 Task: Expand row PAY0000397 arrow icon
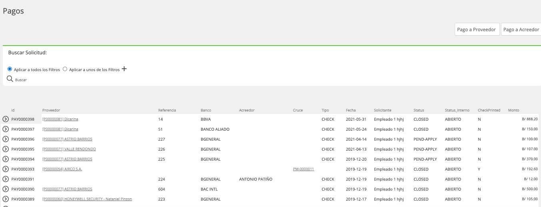click(6, 129)
